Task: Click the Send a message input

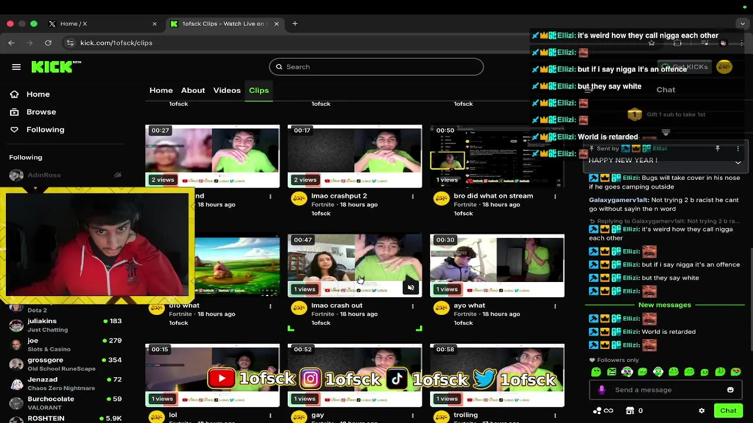Action: pos(665,390)
